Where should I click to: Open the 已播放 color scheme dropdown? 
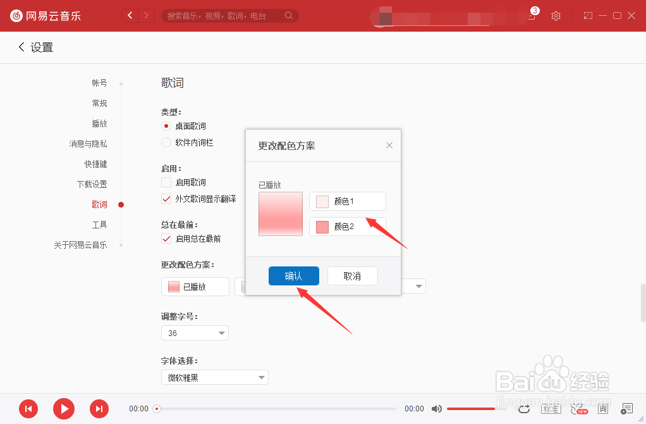click(195, 286)
